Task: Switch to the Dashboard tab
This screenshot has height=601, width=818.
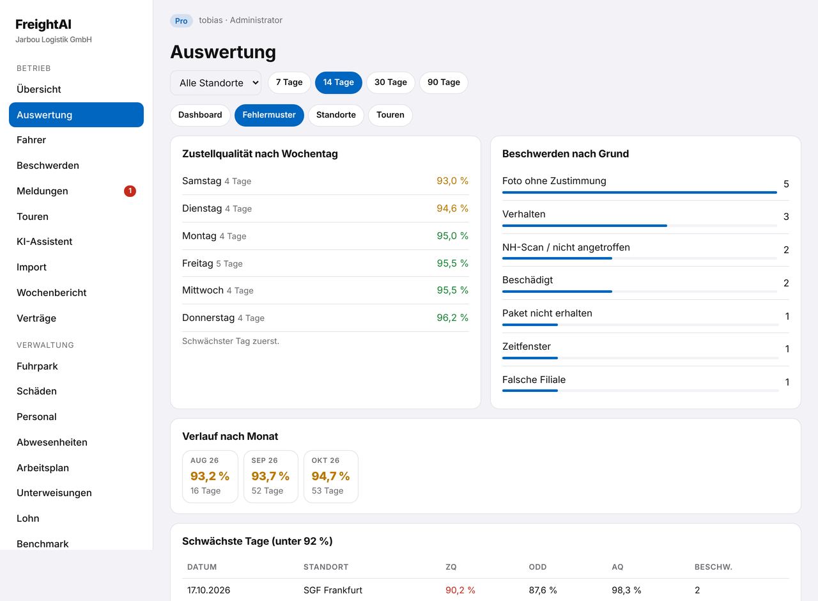Action: pos(200,115)
